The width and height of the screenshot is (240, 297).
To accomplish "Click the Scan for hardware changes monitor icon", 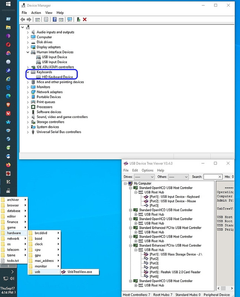I will (70, 19).
